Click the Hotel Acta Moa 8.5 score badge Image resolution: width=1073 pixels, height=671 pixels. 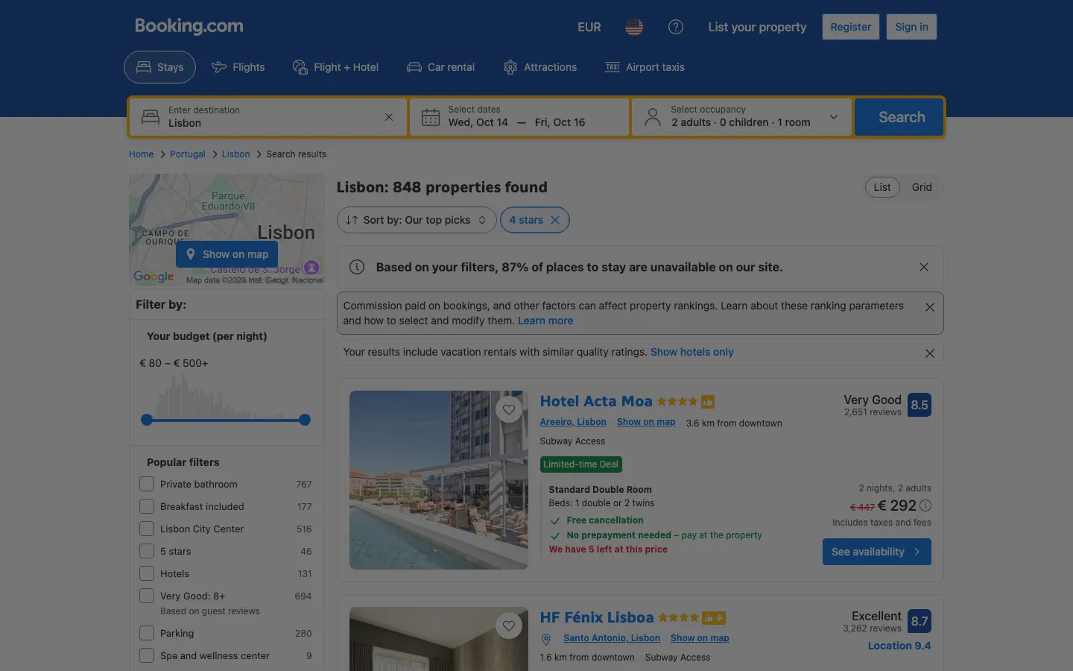920,405
